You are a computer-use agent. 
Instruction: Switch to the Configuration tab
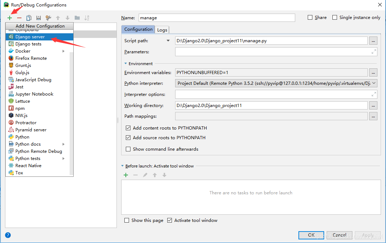click(x=138, y=29)
